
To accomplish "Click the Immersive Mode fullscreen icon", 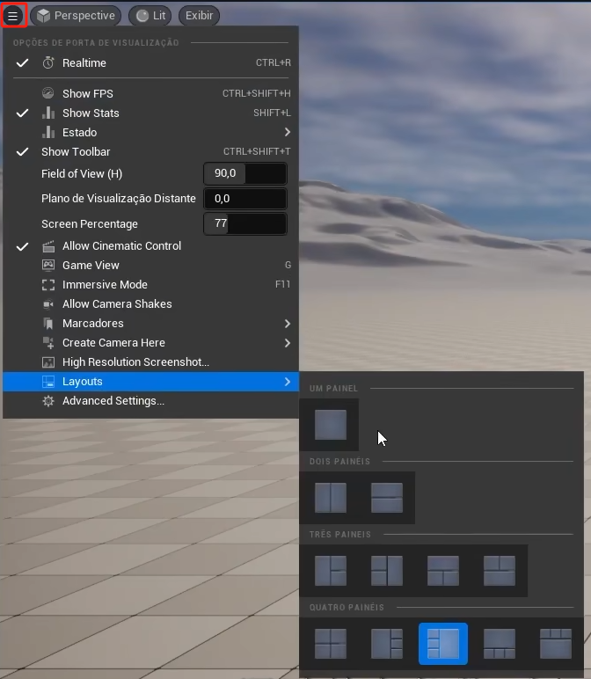I will [x=48, y=284].
